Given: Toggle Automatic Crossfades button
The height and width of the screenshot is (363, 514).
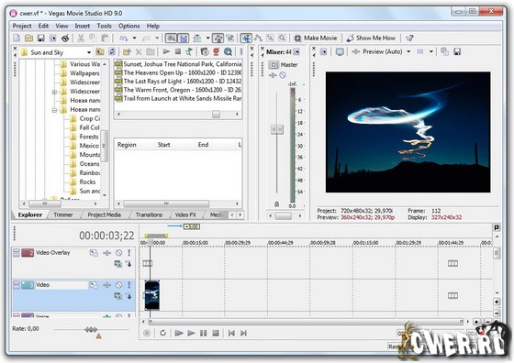Looking at the screenshot, I should [x=184, y=38].
